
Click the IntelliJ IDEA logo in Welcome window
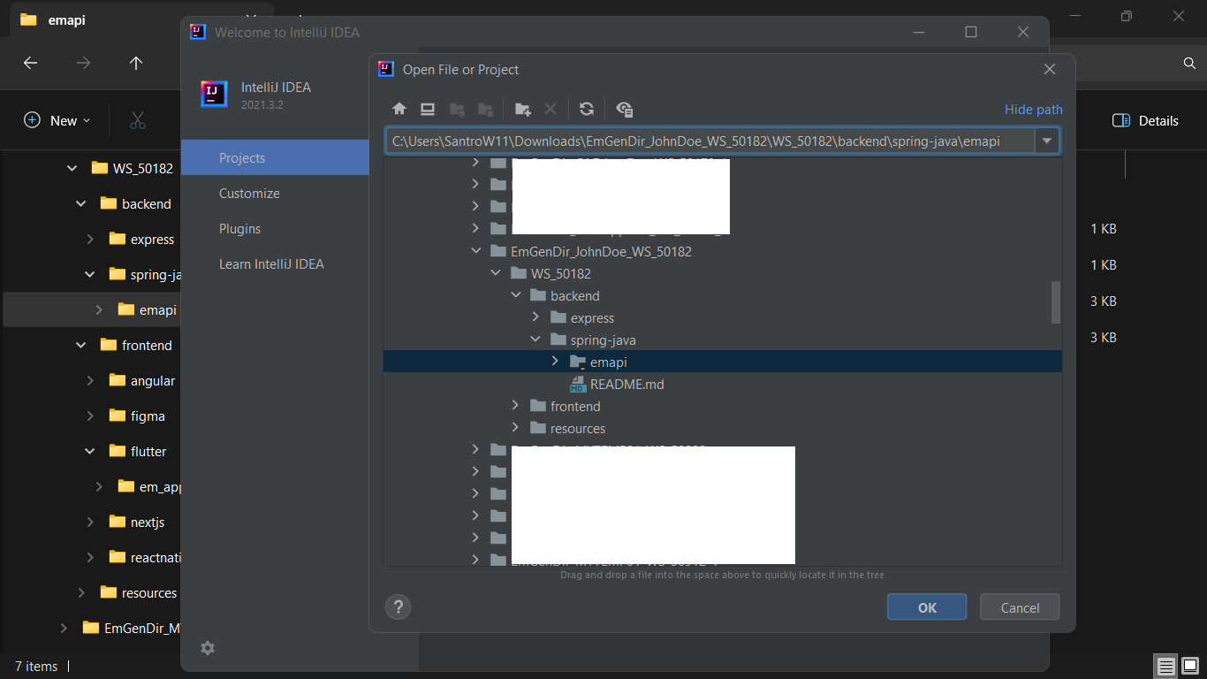[x=214, y=94]
